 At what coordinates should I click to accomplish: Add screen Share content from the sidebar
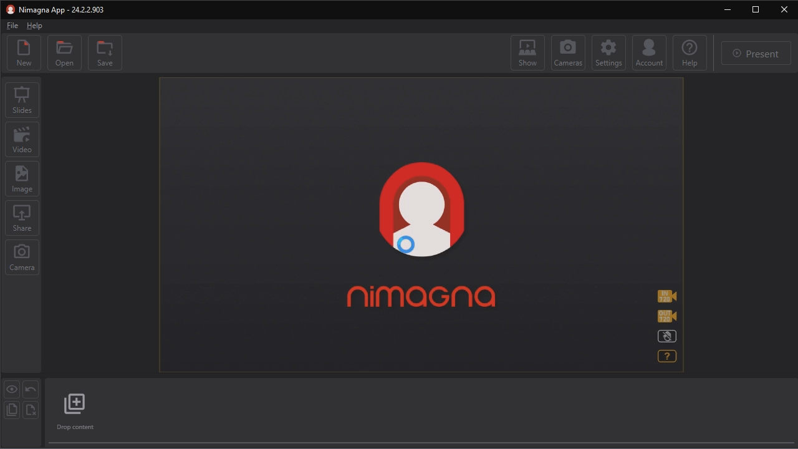coord(22,218)
